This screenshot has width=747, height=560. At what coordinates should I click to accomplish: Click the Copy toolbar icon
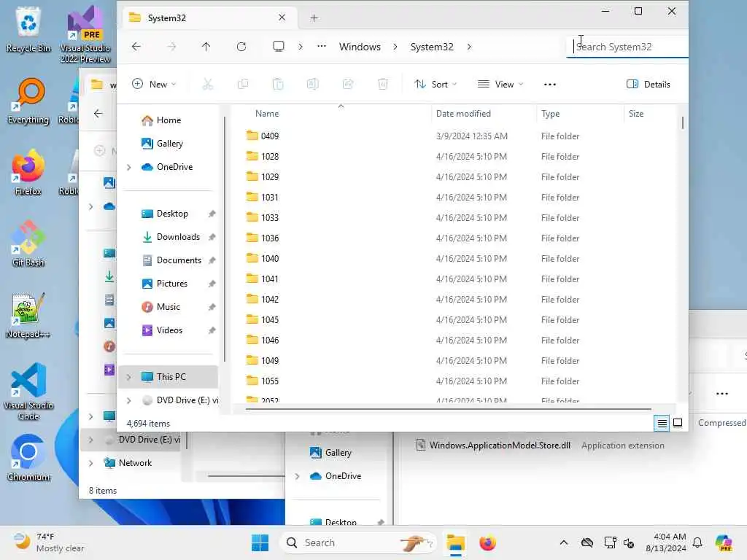243,85
